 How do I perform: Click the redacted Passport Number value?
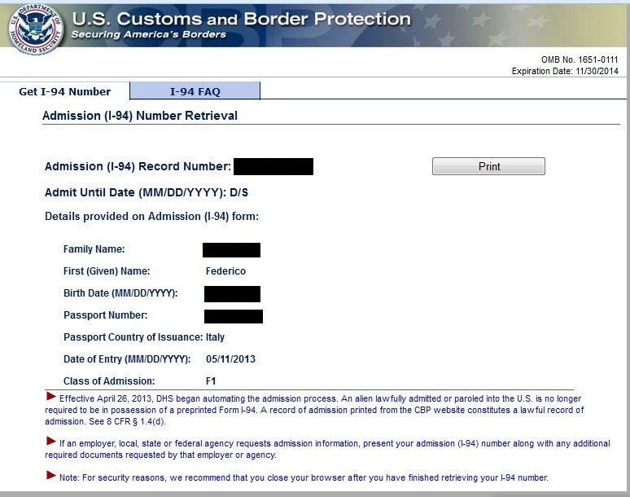(234, 316)
